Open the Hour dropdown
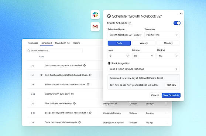206x136 pixels. click(x=119, y=56)
